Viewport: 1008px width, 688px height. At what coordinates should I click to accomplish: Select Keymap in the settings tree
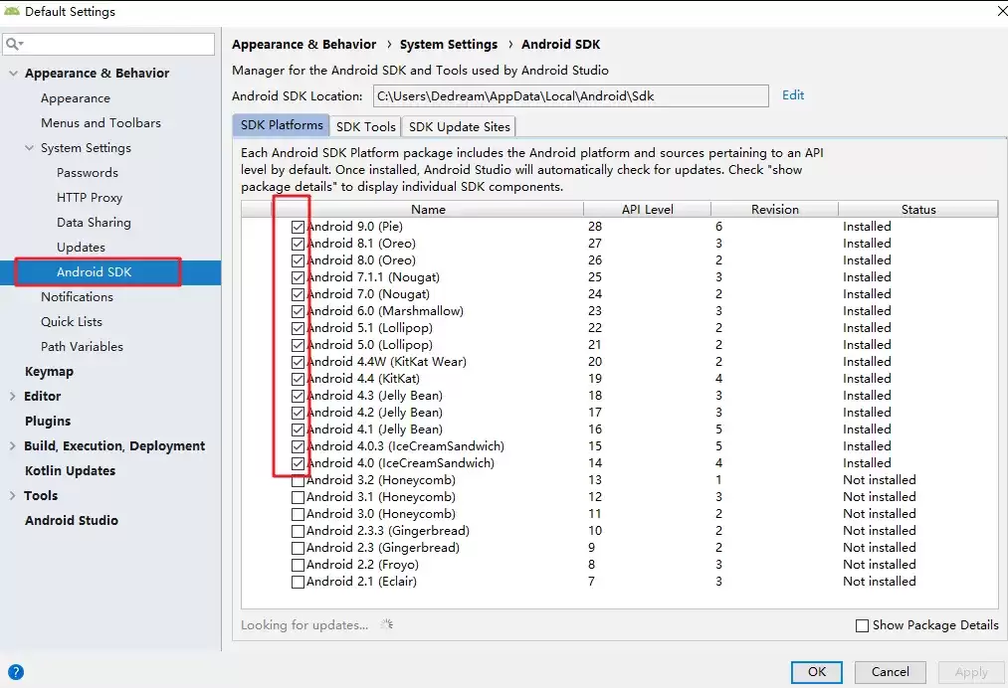49,372
